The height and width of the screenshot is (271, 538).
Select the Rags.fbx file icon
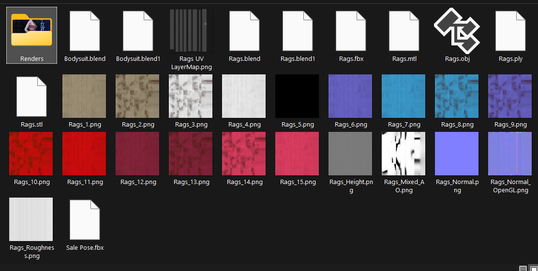pyautogui.click(x=351, y=31)
